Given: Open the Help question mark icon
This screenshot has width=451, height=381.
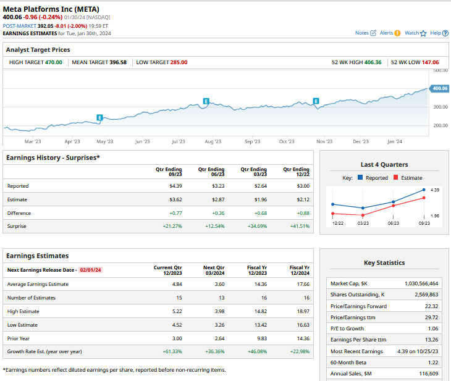Looking at the screenshot, I should (445, 33).
